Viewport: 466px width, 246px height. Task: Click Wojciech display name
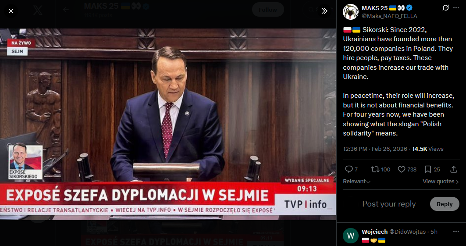(374, 232)
